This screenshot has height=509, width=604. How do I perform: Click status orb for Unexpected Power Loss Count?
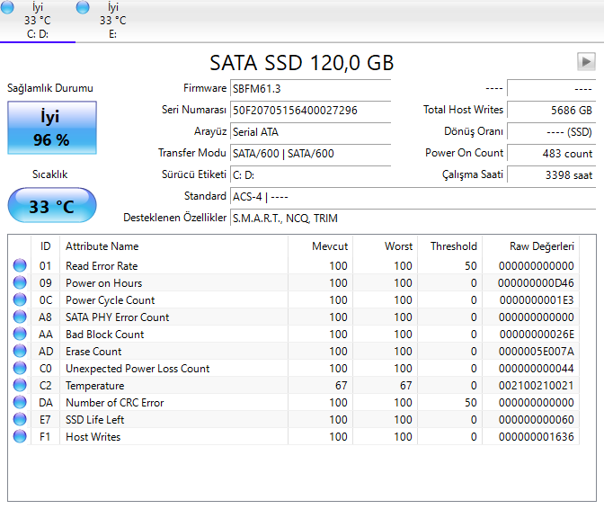[20, 368]
